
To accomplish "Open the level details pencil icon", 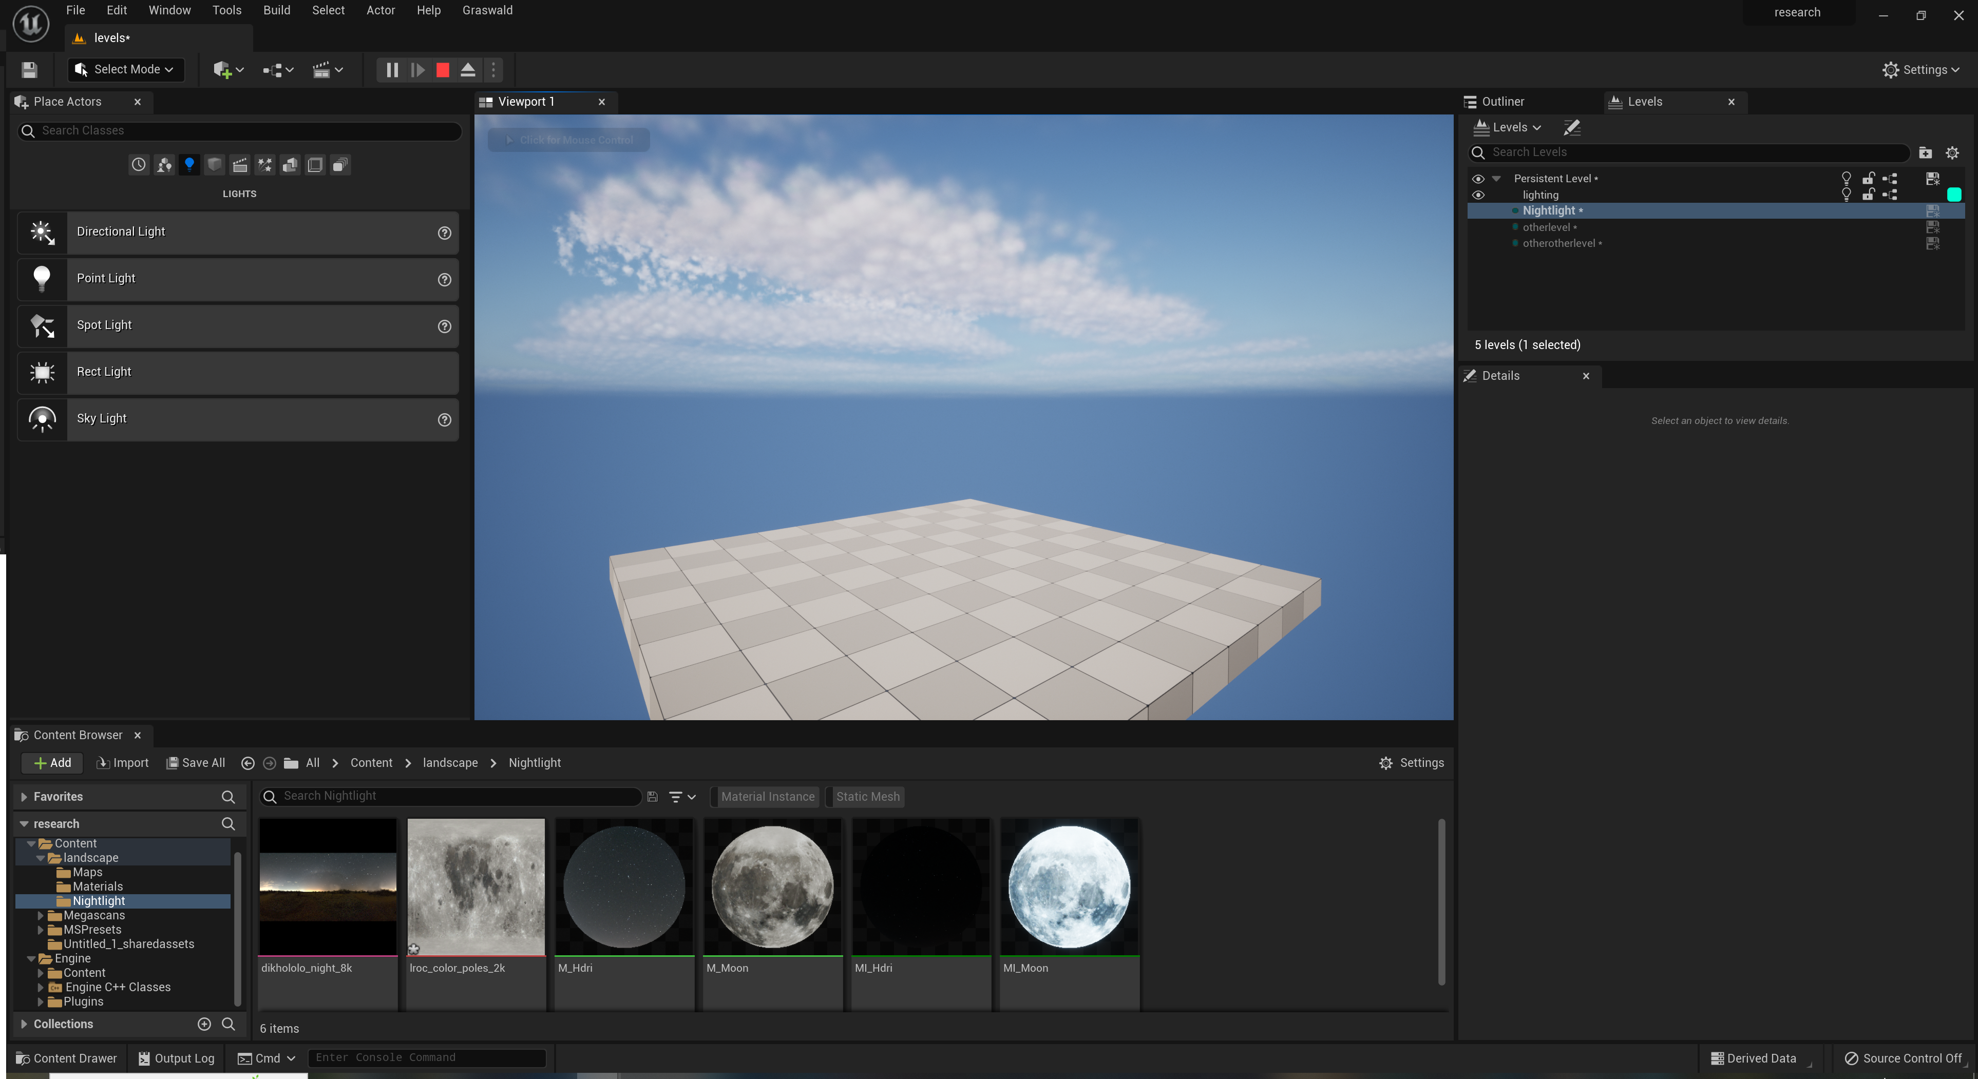I will (x=1571, y=127).
